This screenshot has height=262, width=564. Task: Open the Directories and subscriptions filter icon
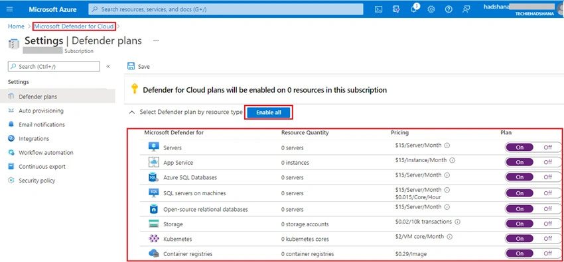(396, 10)
